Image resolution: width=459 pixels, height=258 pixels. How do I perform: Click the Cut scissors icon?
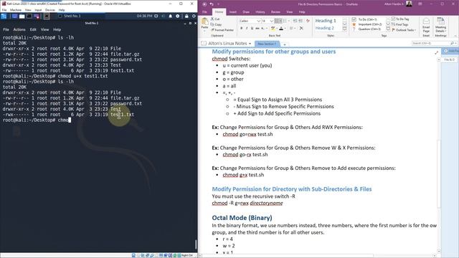click(x=212, y=19)
